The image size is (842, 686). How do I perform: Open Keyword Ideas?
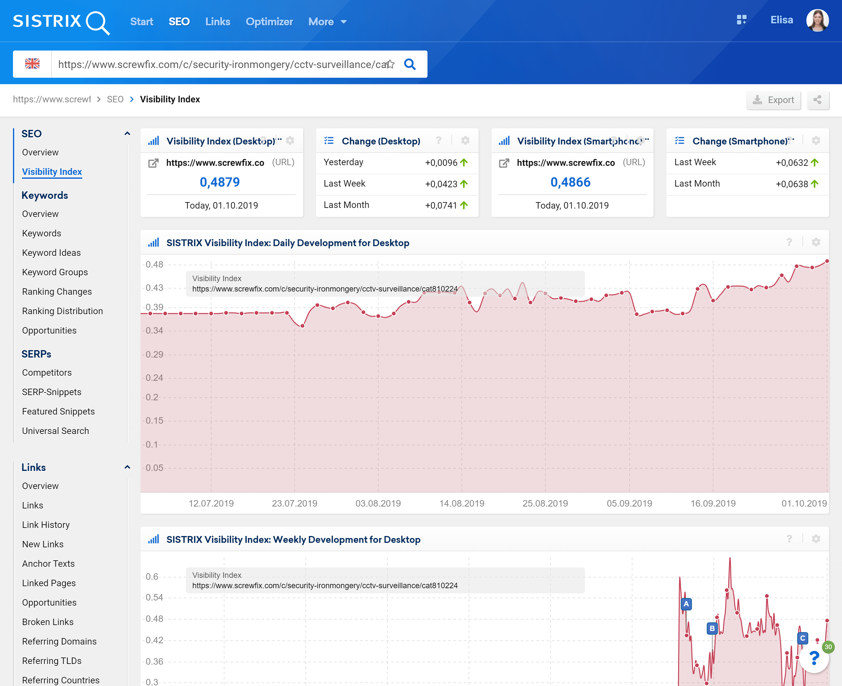[x=51, y=253]
